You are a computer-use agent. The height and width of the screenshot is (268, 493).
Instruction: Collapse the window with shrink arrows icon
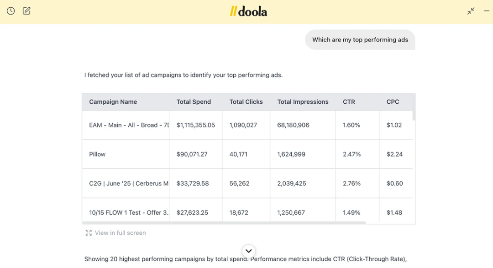coord(471,11)
